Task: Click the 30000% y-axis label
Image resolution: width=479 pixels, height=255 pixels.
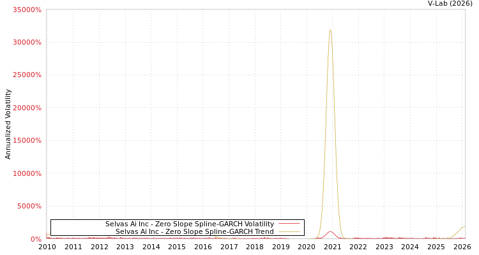Action: coord(27,43)
